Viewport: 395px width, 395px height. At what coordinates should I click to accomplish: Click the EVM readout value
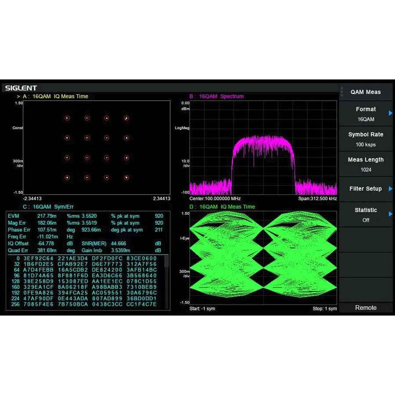(47, 216)
